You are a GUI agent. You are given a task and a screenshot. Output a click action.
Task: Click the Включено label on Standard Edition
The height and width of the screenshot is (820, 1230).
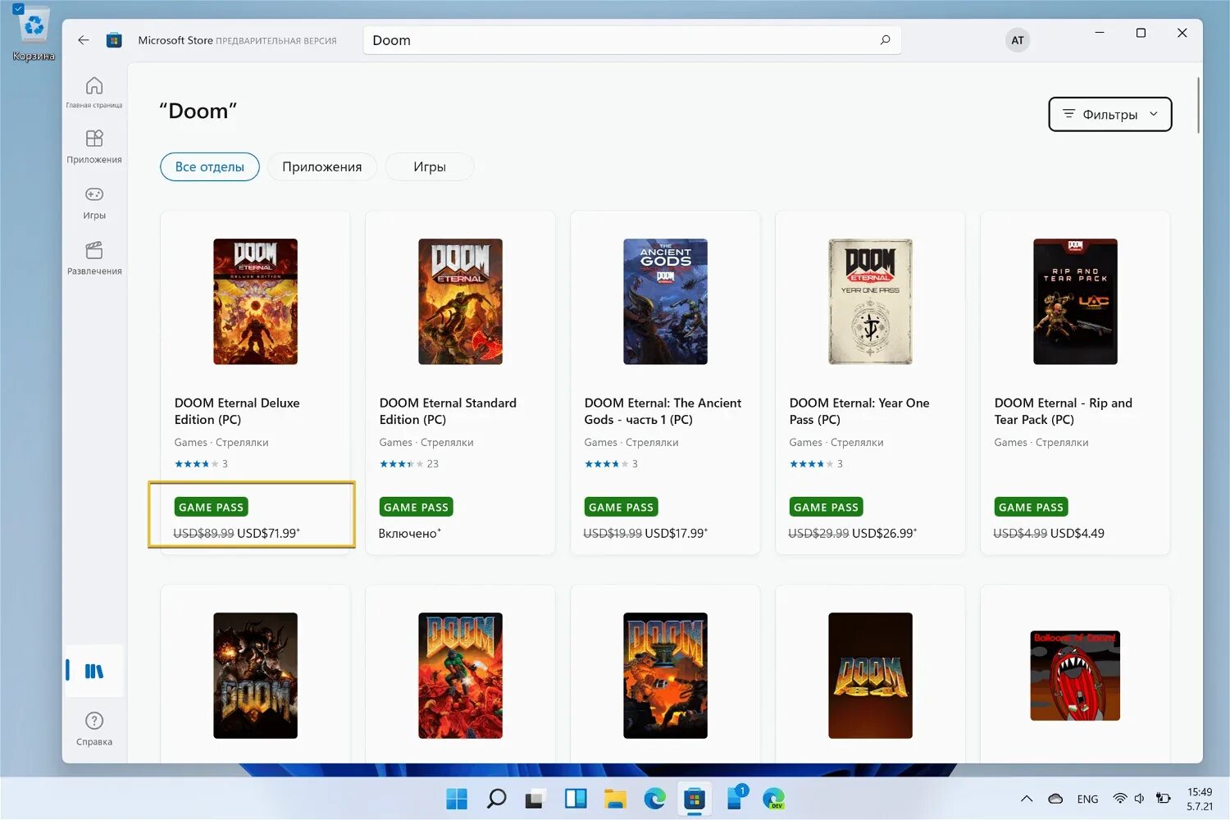(409, 533)
